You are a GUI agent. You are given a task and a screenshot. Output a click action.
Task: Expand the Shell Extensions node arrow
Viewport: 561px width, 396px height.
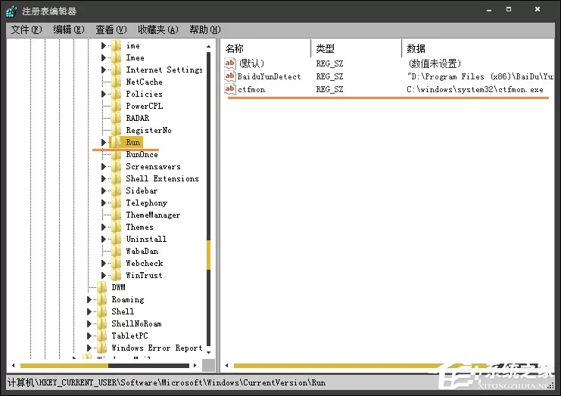coord(104,178)
